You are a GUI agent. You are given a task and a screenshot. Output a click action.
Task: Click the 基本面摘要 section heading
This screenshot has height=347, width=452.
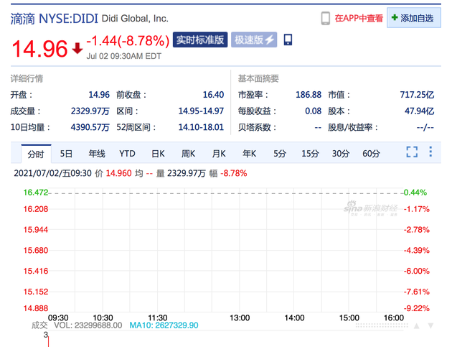pyautogui.click(x=258, y=78)
